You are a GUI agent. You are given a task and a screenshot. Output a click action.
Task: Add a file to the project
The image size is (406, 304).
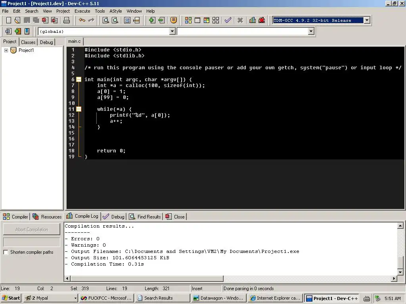[152, 20]
